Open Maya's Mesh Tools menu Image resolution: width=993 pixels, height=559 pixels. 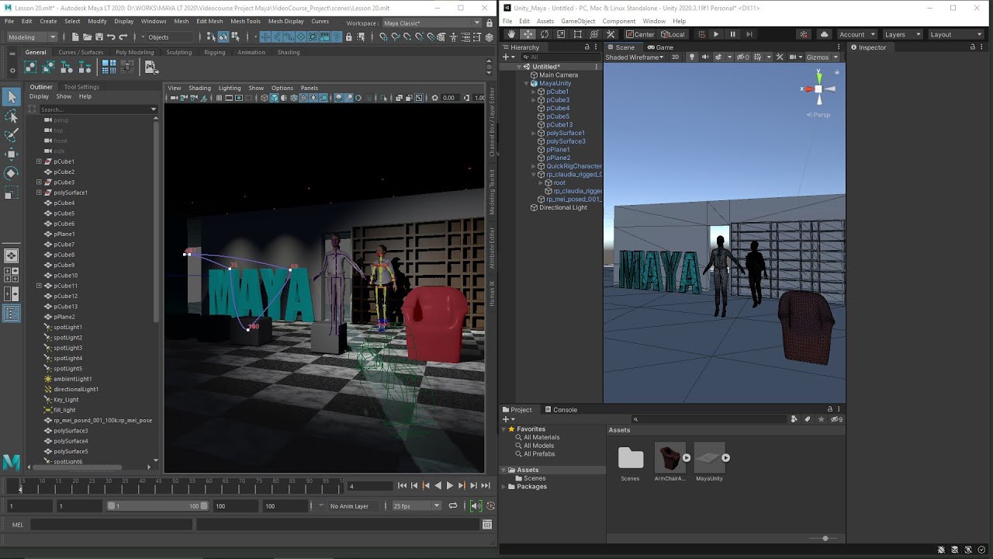pyautogui.click(x=245, y=22)
